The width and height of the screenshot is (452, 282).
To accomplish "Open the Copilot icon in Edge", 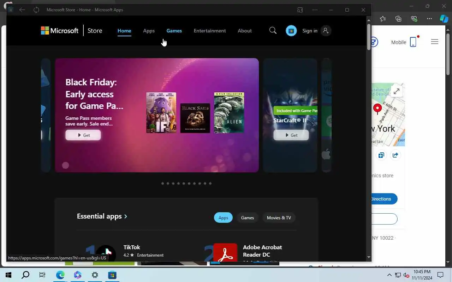I will (444, 19).
